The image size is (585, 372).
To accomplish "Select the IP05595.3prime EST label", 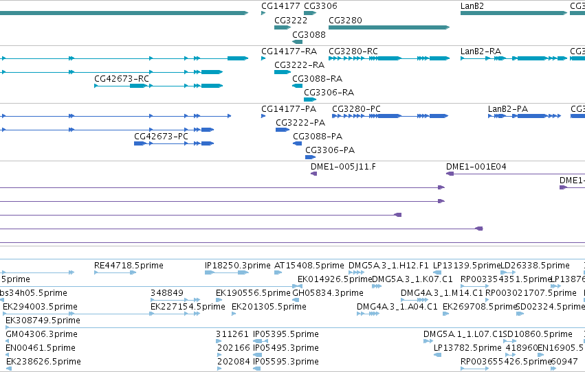I will pyautogui.click(x=286, y=362).
